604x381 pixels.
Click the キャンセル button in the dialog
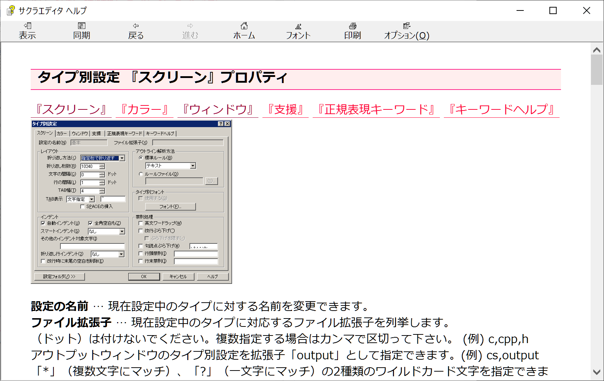coord(178,277)
